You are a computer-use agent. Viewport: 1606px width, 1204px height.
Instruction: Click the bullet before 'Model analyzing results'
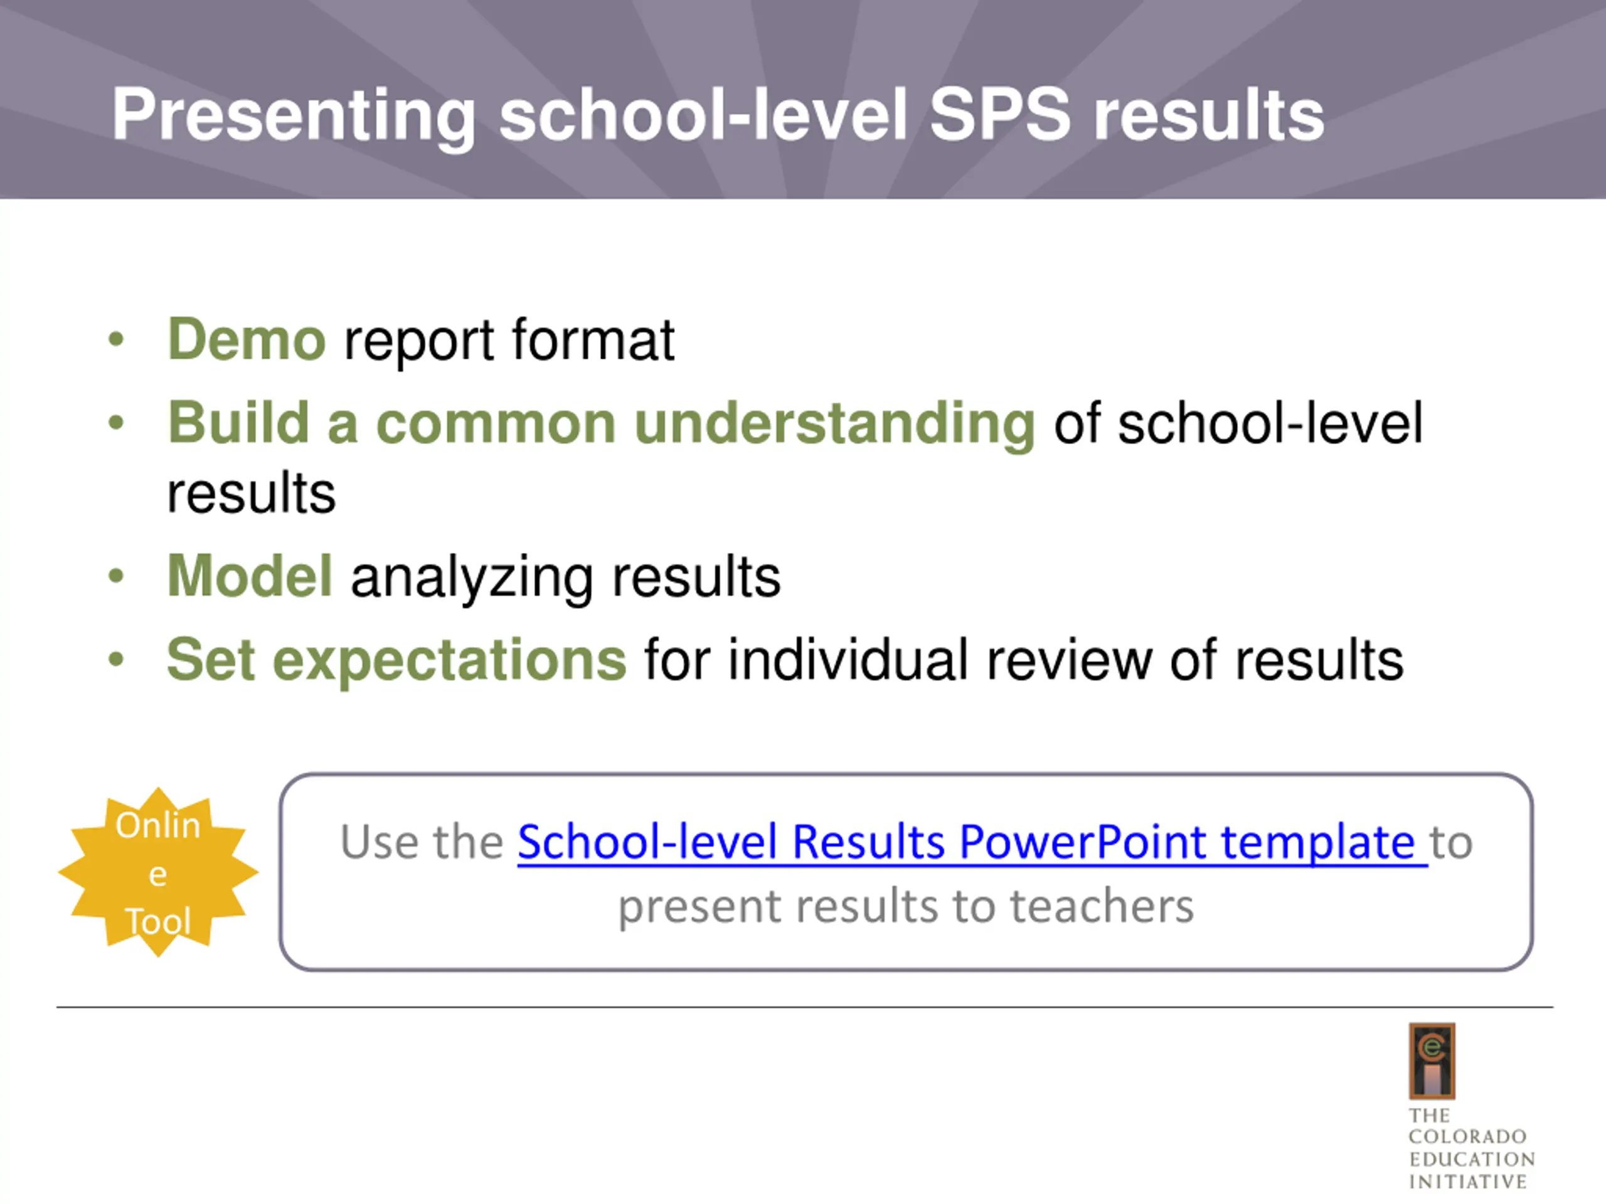(x=116, y=576)
